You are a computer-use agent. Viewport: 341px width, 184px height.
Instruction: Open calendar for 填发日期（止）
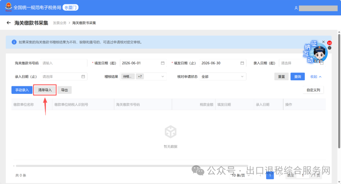pyautogui.click(x=242, y=63)
